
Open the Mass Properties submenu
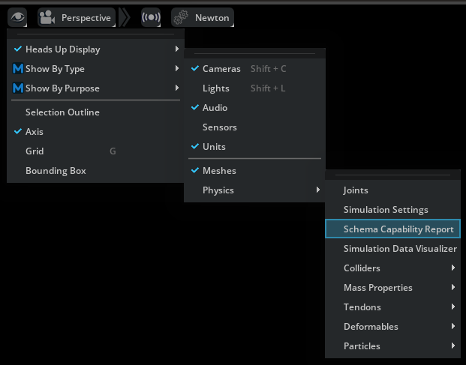pos(392,288)
